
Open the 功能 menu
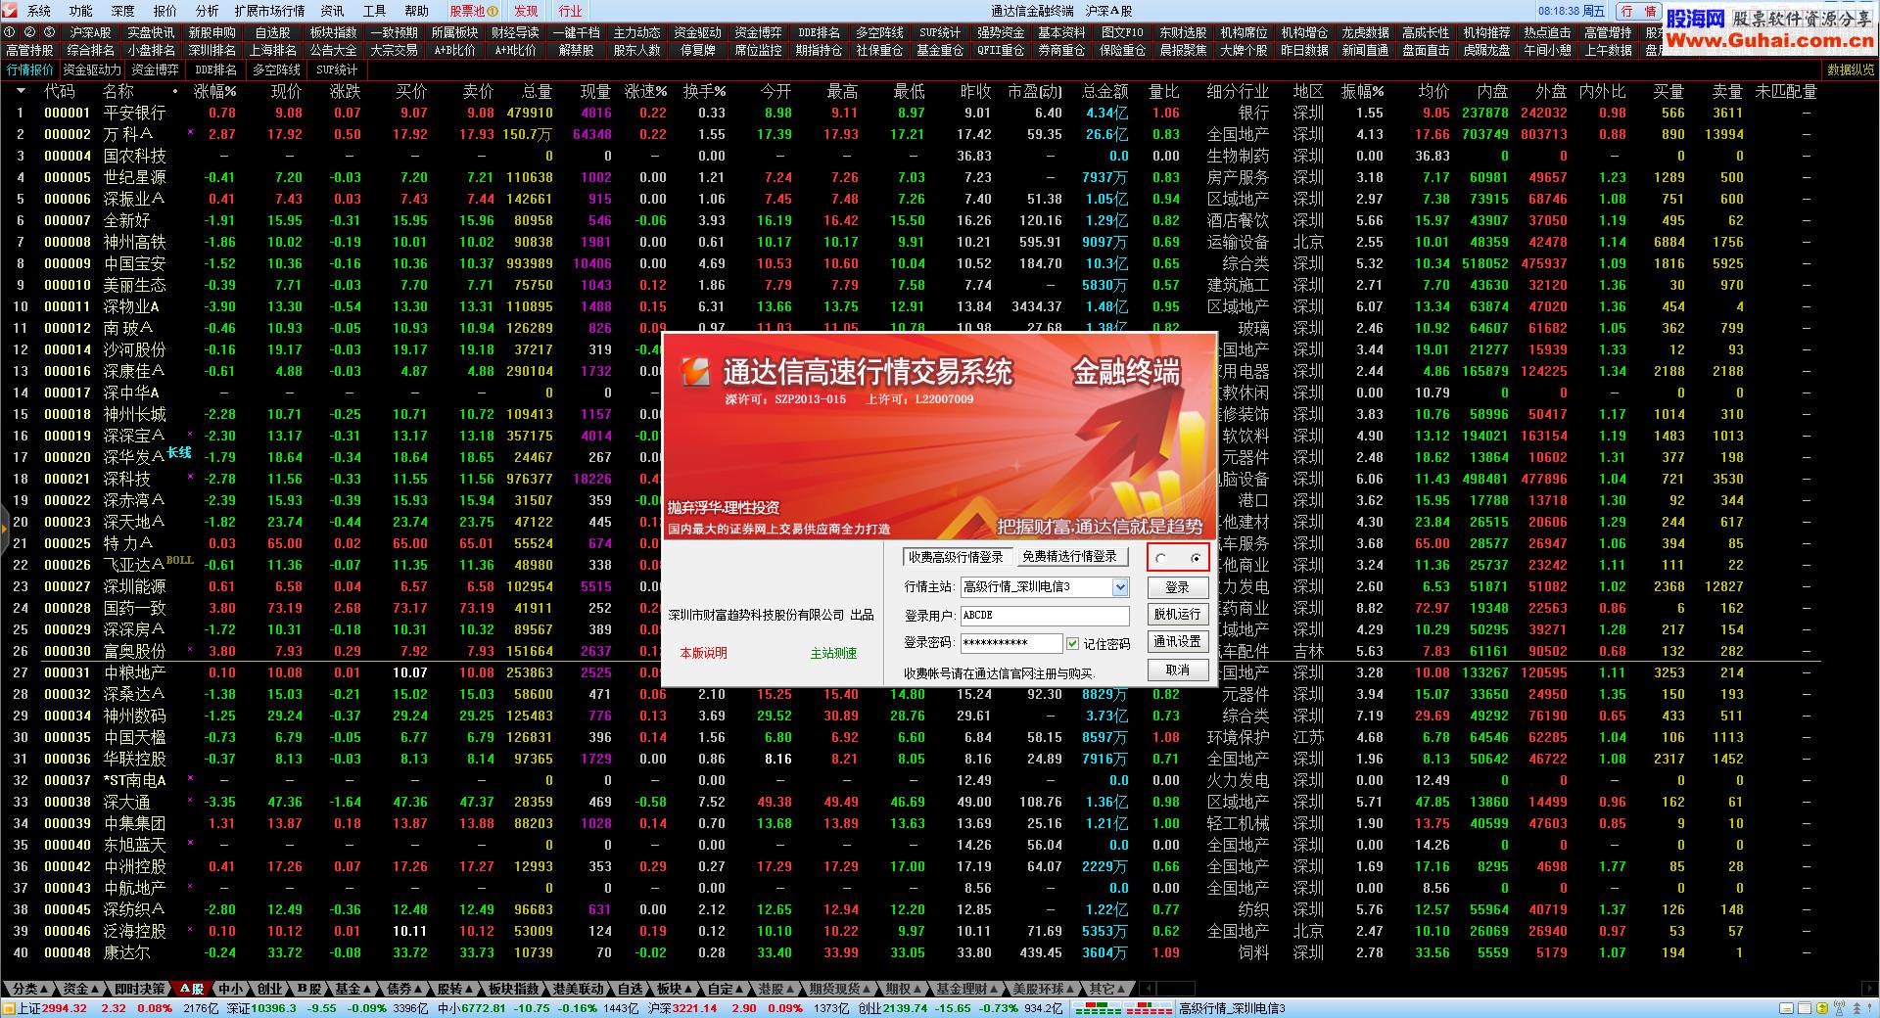coord(81,11)
